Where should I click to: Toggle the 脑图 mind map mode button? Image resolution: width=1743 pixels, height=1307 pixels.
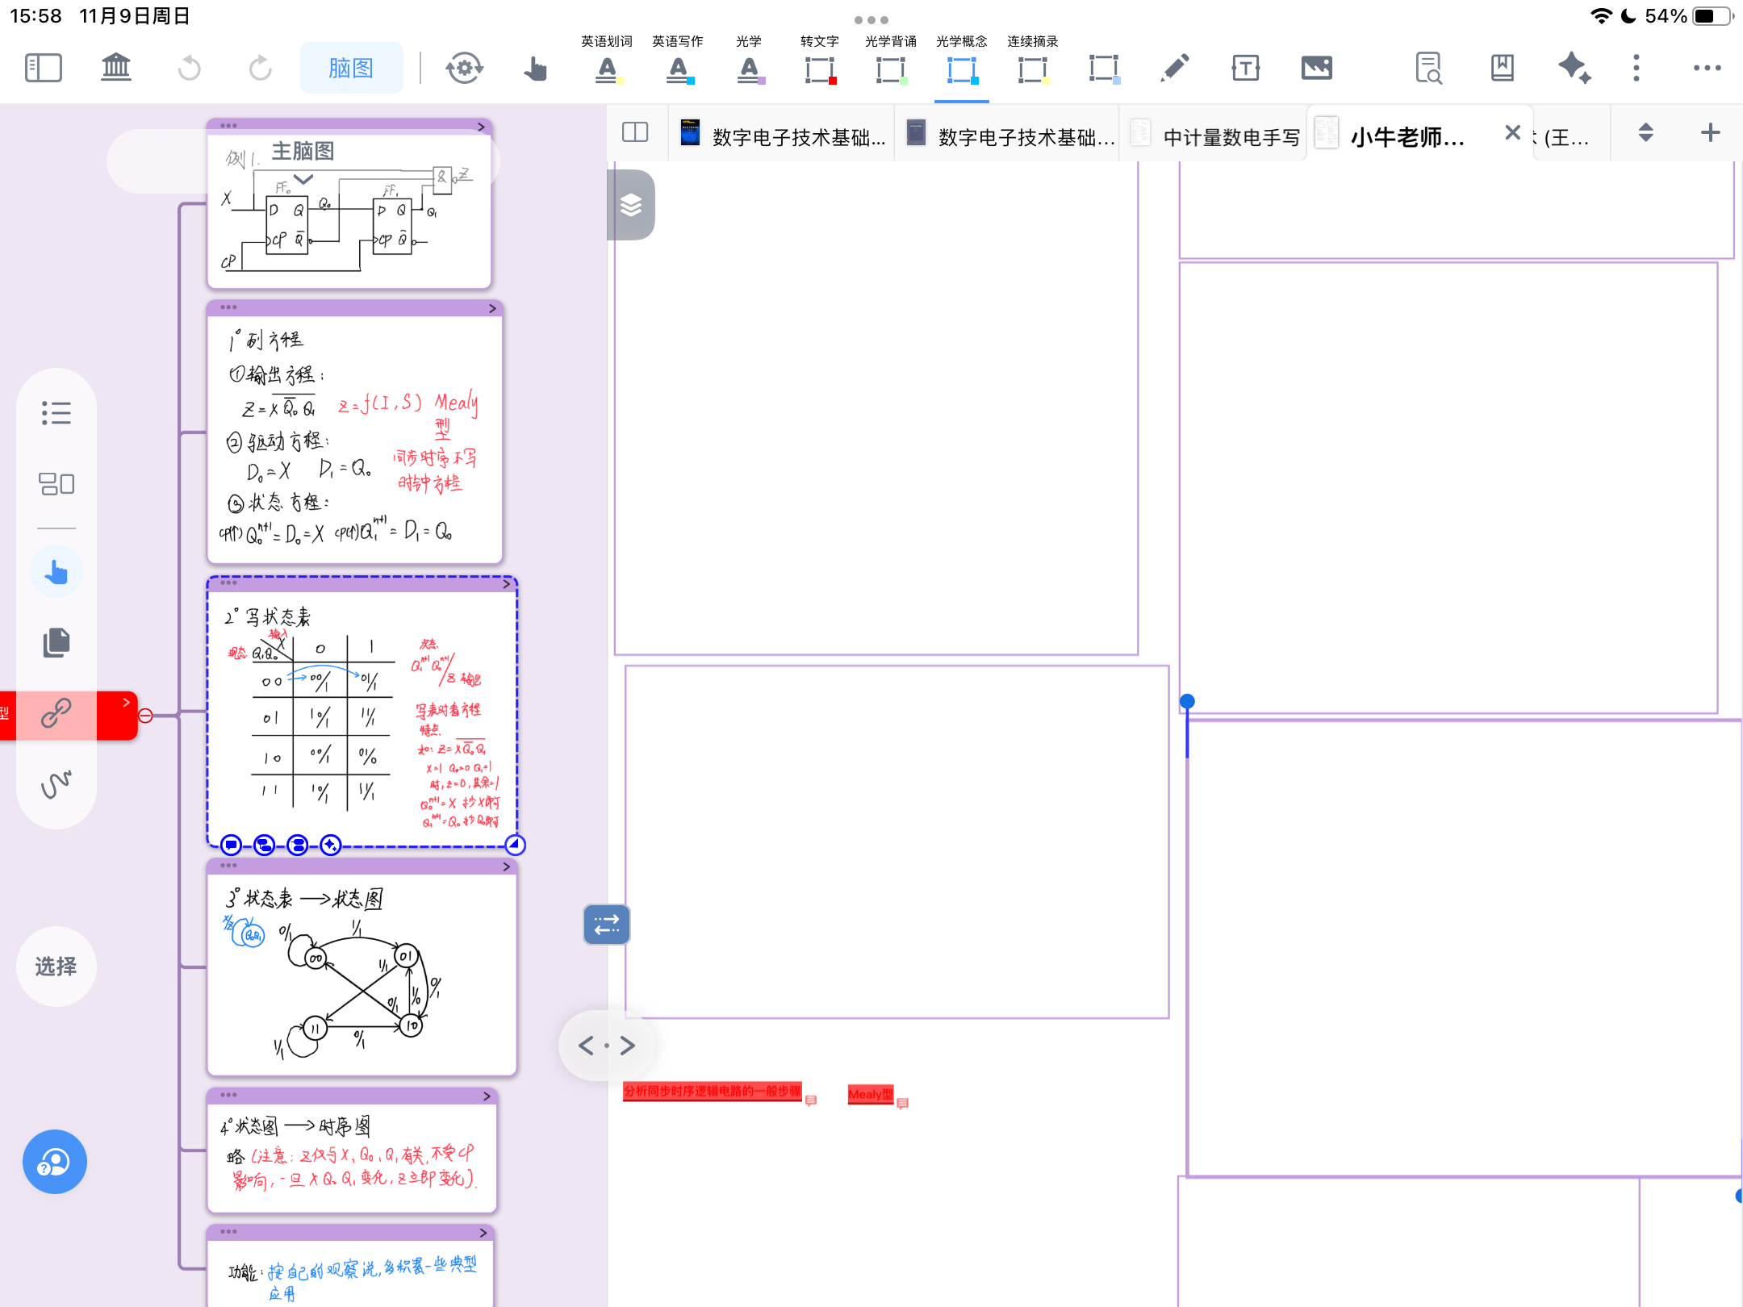(x=351, y=68)
